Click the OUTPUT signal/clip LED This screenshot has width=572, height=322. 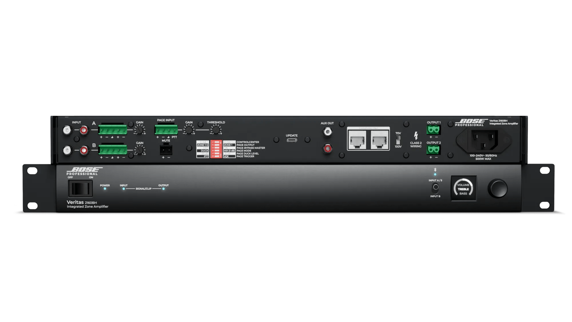163,189
